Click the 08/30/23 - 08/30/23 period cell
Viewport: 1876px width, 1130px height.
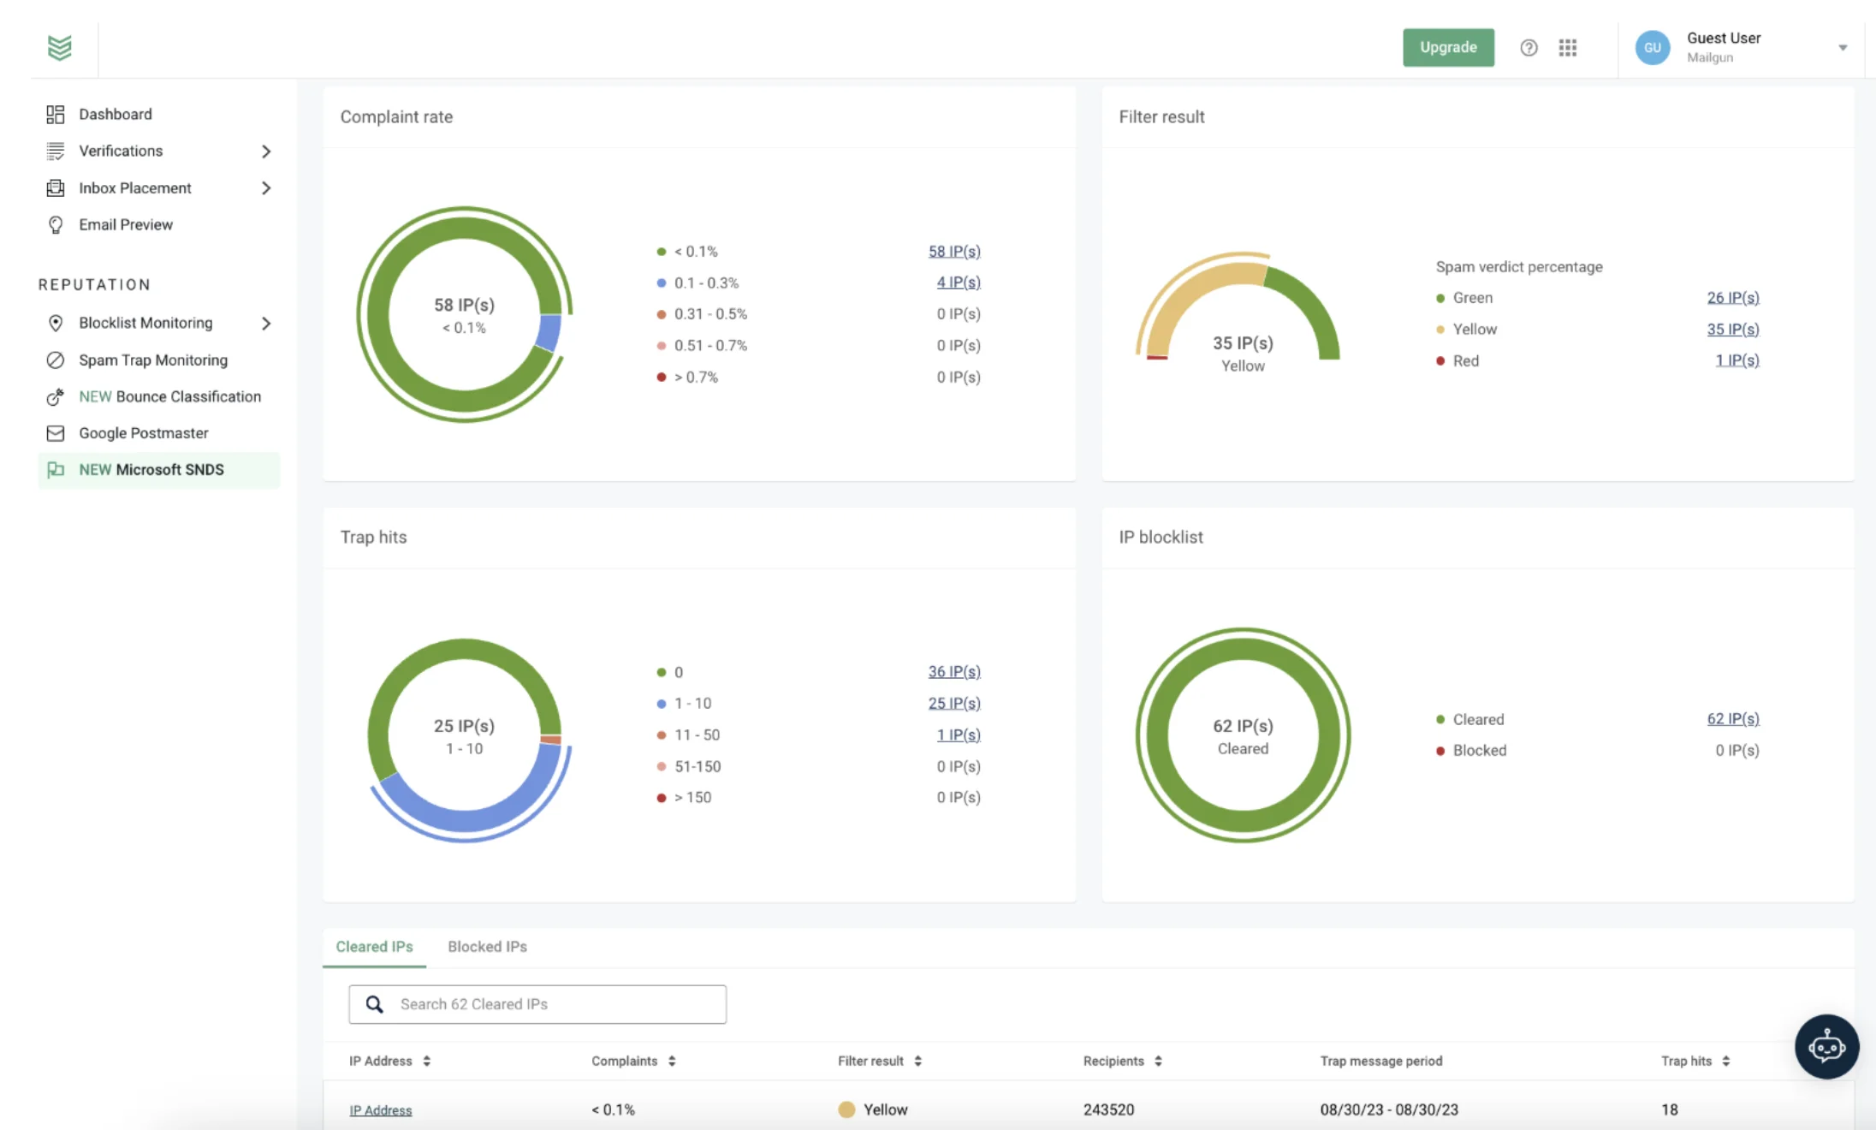coord(1389,1110)
